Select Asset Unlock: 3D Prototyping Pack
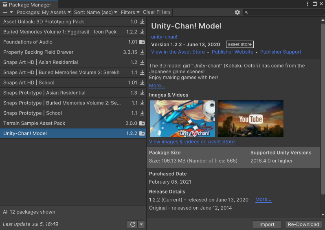Screen dimensions: 325x230 coord(73,22)
